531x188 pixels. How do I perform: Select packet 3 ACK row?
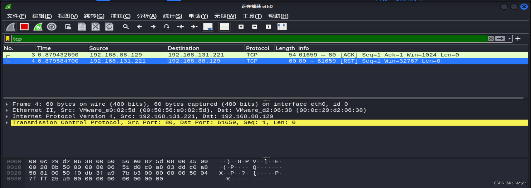265,55
